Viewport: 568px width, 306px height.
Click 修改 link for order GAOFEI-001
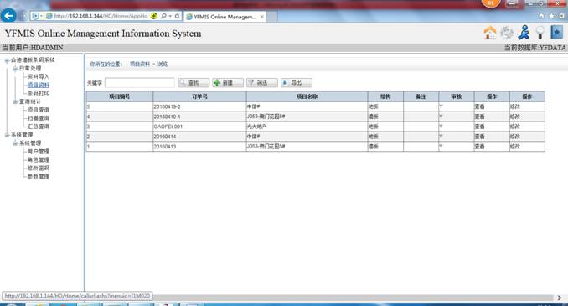point(514,127)
